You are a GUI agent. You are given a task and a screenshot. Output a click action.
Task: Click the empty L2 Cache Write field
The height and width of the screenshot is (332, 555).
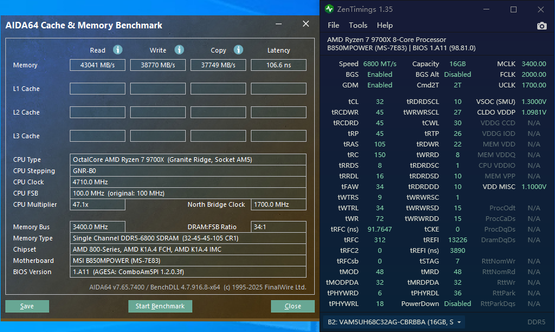(158, 112)
